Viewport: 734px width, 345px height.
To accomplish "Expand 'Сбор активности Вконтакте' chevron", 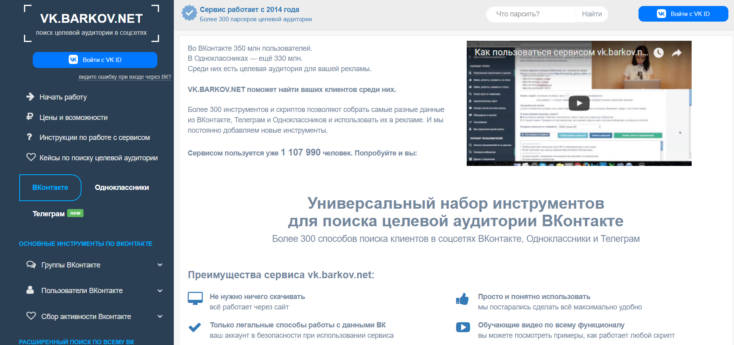I will 160,316.
